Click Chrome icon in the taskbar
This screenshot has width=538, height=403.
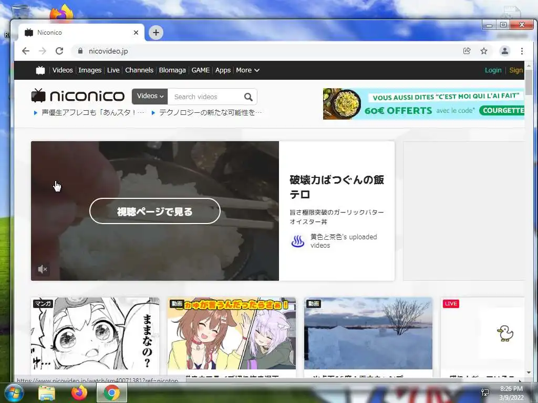point(111,393)
